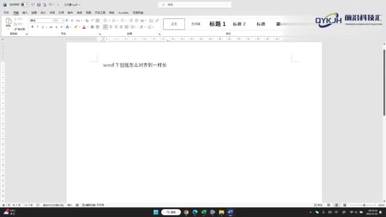This screenshot has height=217, width=386.
Task: Click the search box in title bar
Action: [x=195, y=5]
